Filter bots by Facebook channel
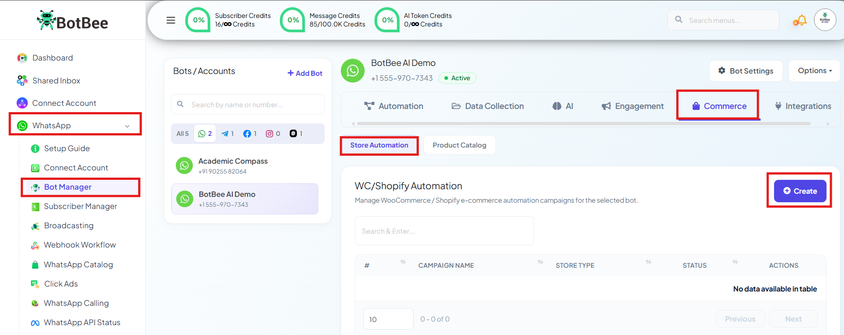Viewport: 844px width, 335px height. [x=250, y=134]
